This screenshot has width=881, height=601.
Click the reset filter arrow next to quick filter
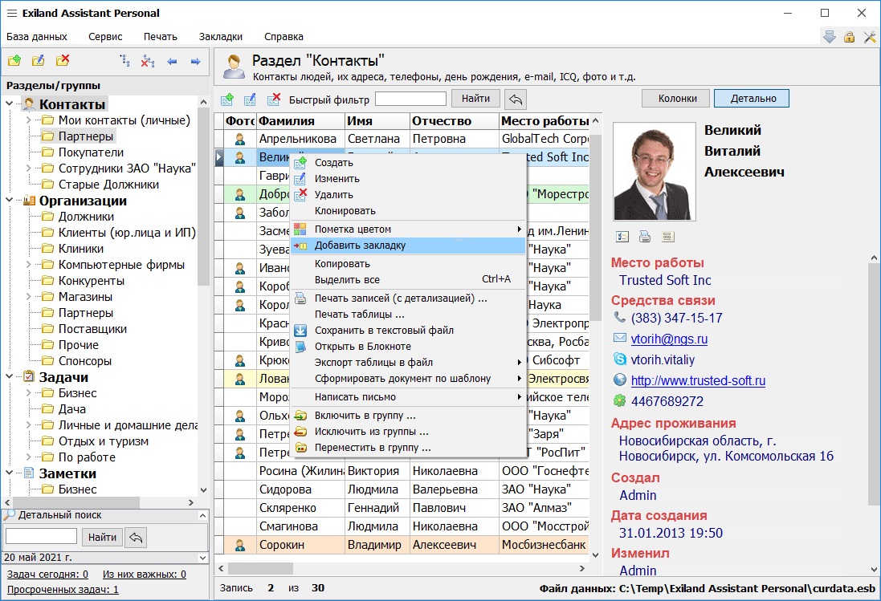pos(516,99)
